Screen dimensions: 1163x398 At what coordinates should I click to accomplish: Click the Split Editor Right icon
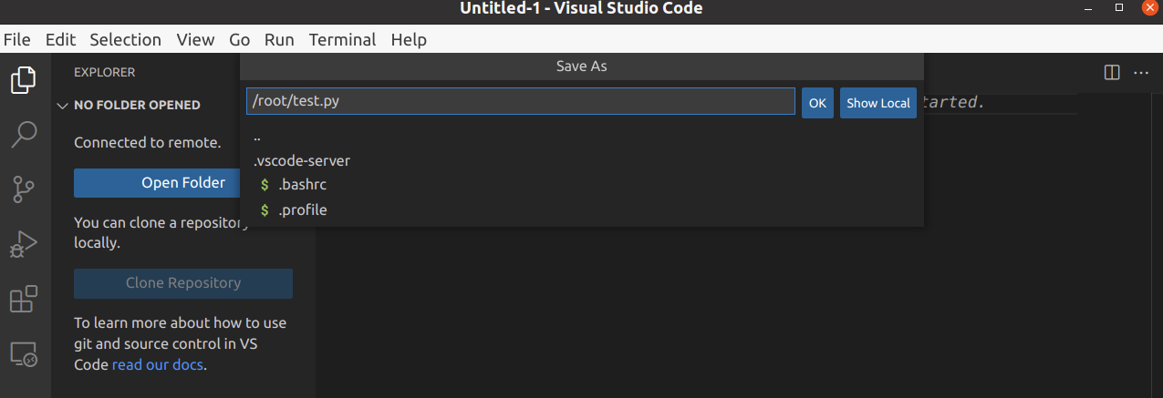pos(1111,72)
